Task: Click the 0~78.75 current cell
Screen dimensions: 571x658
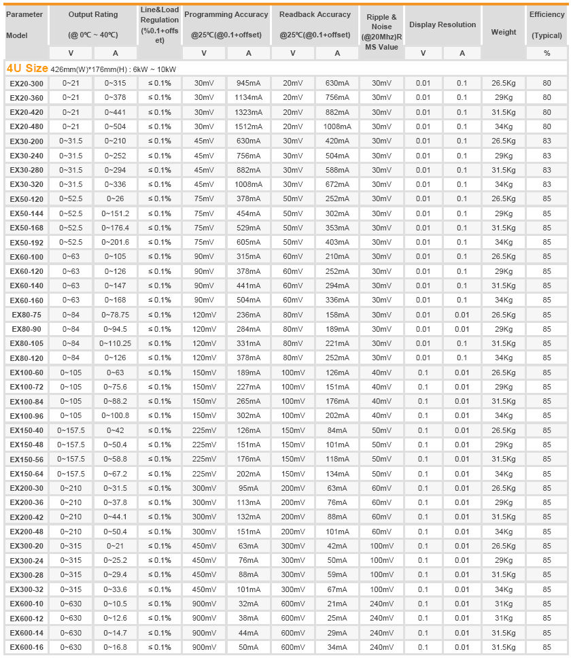Action: (x=116, y=315)
